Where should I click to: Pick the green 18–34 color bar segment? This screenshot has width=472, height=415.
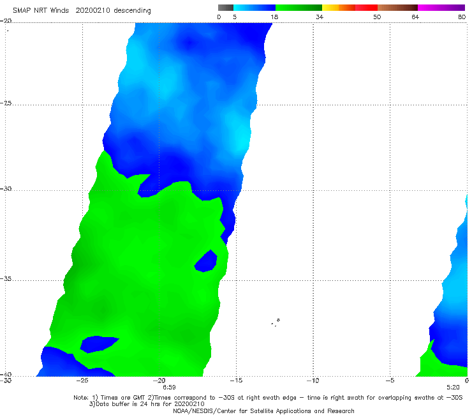coord(299,8)
